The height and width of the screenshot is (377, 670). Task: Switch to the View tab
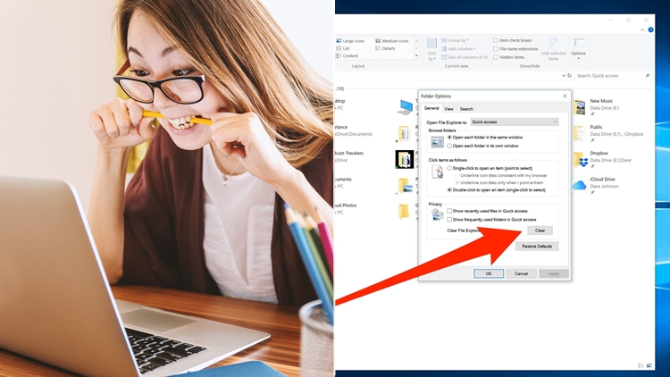click(x=448, y=109)
